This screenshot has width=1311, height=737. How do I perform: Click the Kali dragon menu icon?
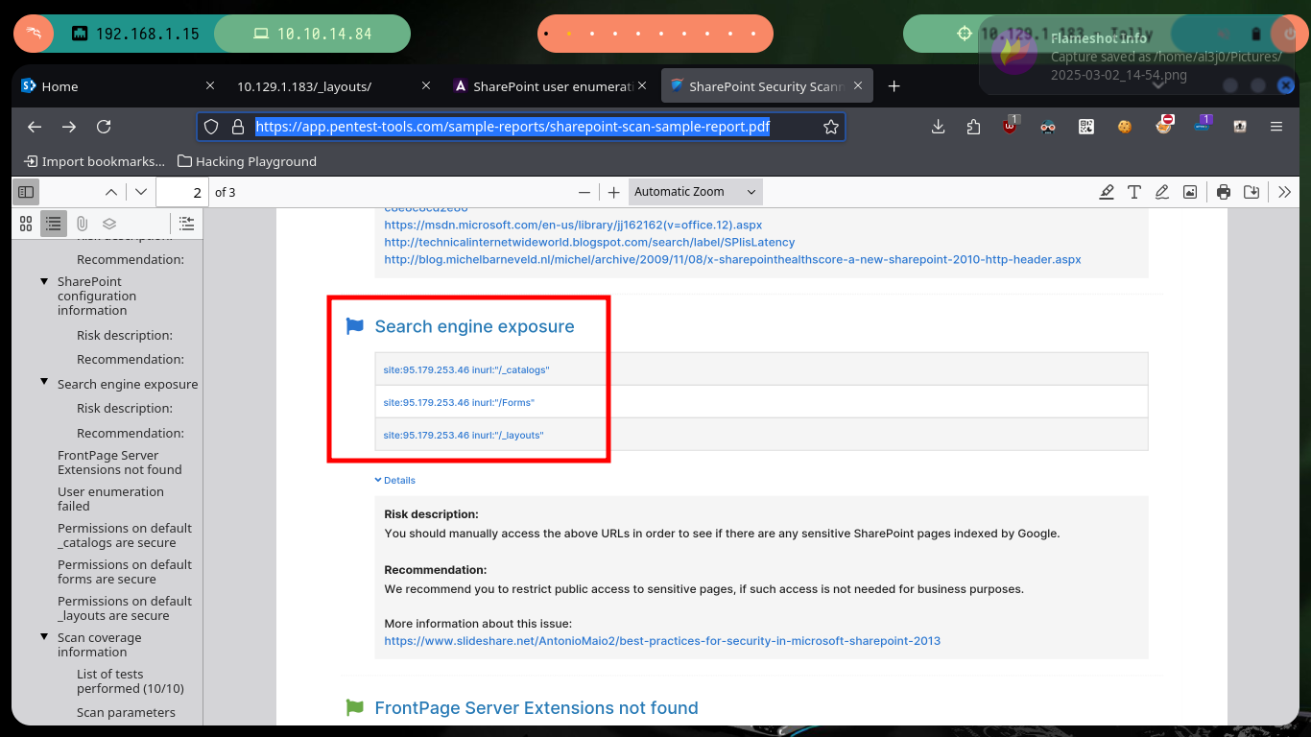[x=35, y=34]
